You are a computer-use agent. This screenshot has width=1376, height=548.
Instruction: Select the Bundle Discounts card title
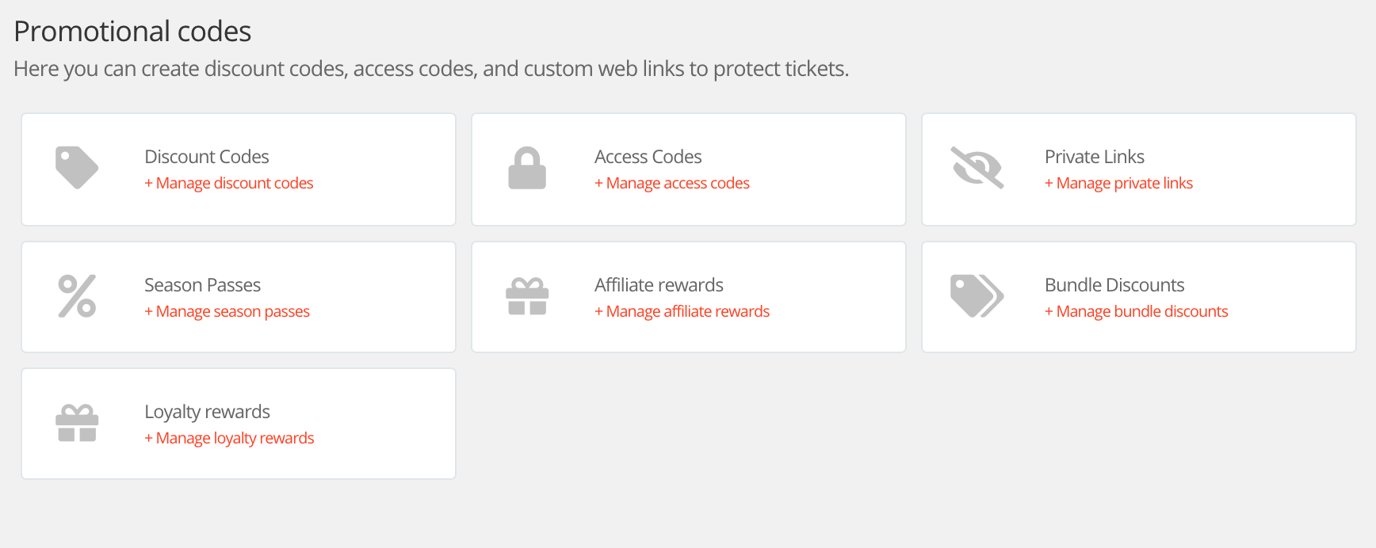1114,285
